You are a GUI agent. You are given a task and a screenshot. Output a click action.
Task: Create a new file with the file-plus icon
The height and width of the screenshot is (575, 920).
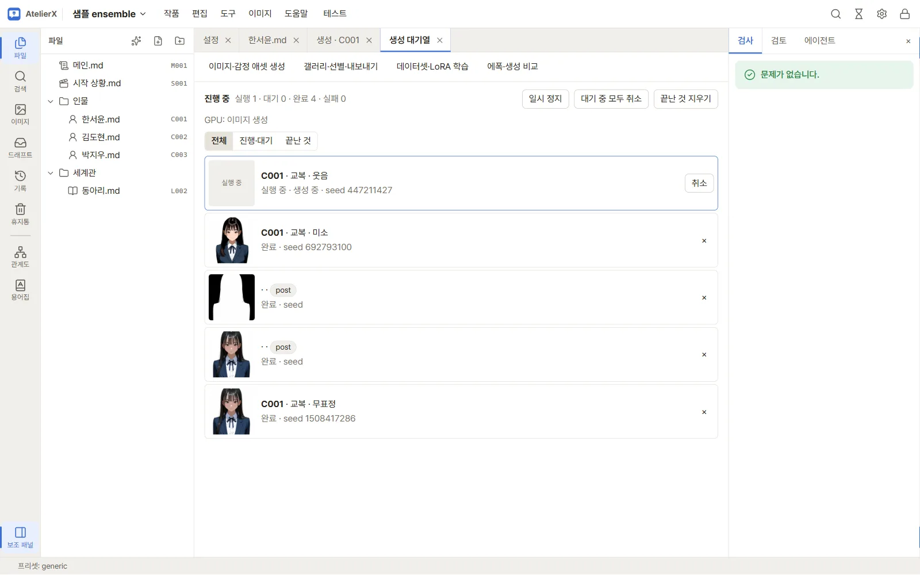158,41
